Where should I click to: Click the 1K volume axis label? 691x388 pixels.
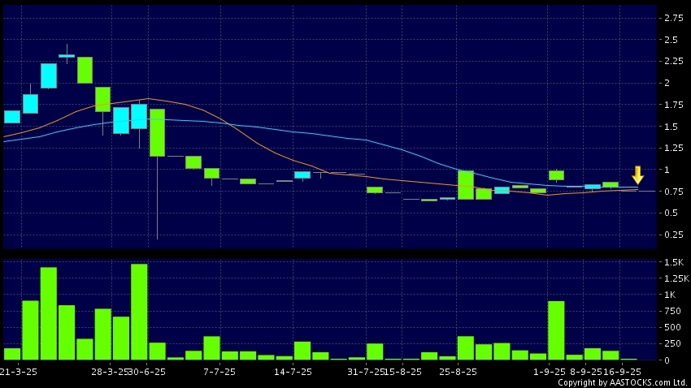(670, 295)
